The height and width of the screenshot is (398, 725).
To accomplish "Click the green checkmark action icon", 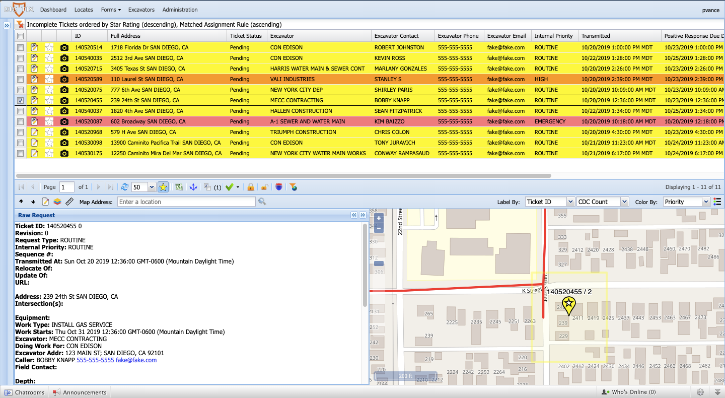I will pyautogui.click(x=230, y=187).
